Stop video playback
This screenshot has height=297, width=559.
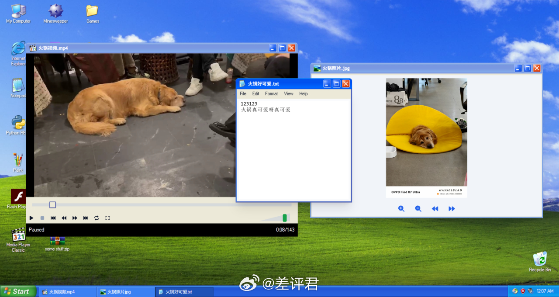pyautogui.click(x=42, y=218)
